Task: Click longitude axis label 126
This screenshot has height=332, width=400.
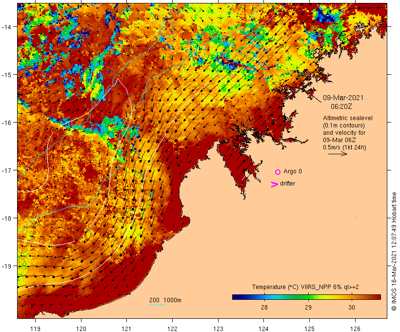Action: tap(355, 329)
